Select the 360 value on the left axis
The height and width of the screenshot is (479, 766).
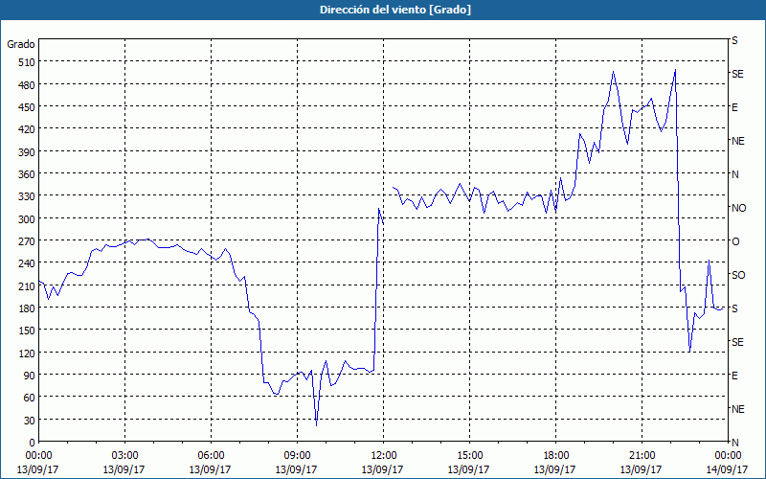(x=28, y=174)
